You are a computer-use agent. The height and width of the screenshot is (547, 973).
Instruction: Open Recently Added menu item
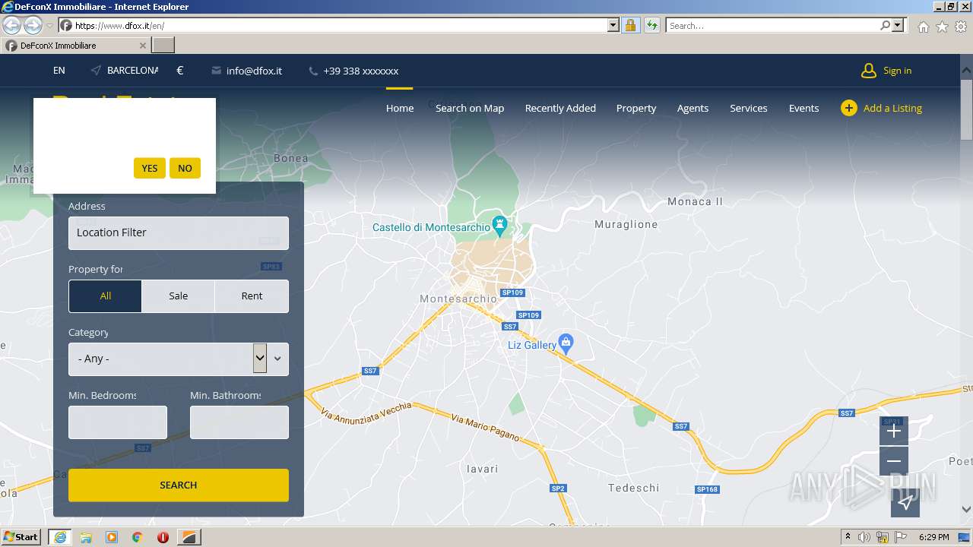point(560,108)
